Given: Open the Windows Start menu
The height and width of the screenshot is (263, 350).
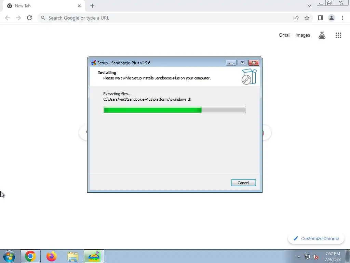Looking at the screenshot, I should tap(9, 256).
